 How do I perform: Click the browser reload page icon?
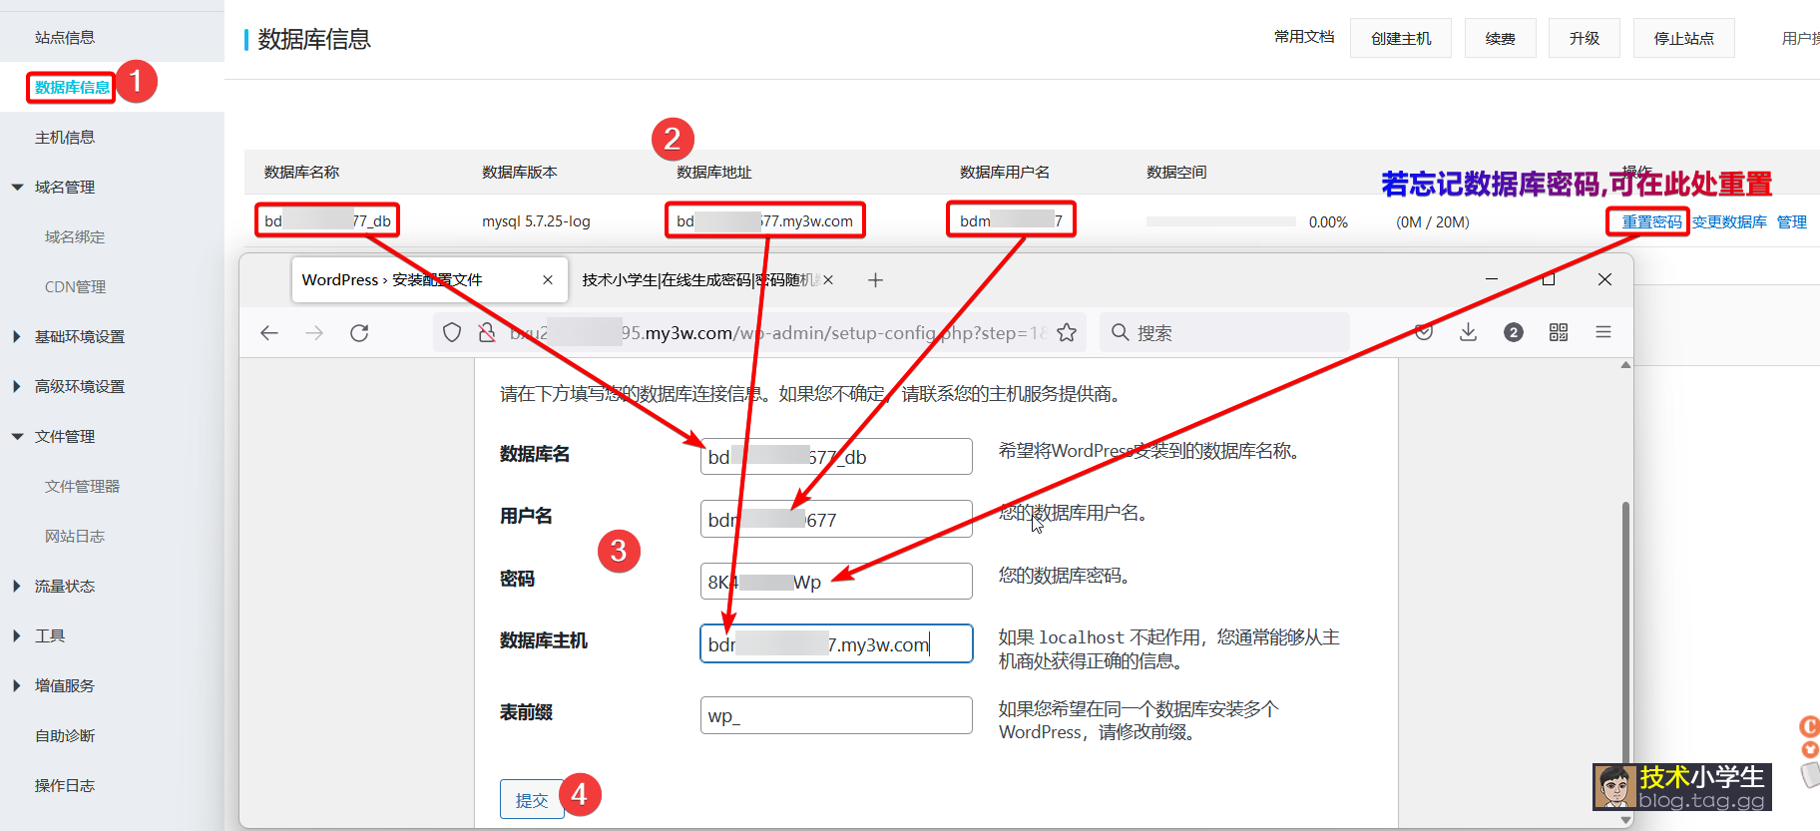coord(359,333)
